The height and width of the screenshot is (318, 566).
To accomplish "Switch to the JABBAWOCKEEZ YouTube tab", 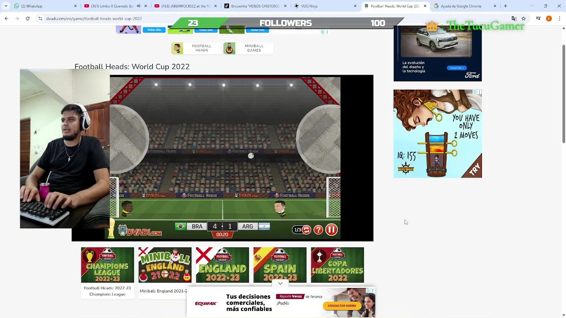I will pos(186,6).
